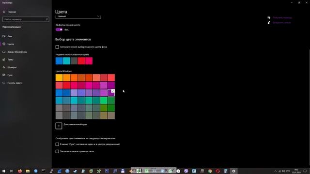Pick the cyan recently used color
Image resolution: width=310 pixels, height=174 pixels.
tap(67, 61)
